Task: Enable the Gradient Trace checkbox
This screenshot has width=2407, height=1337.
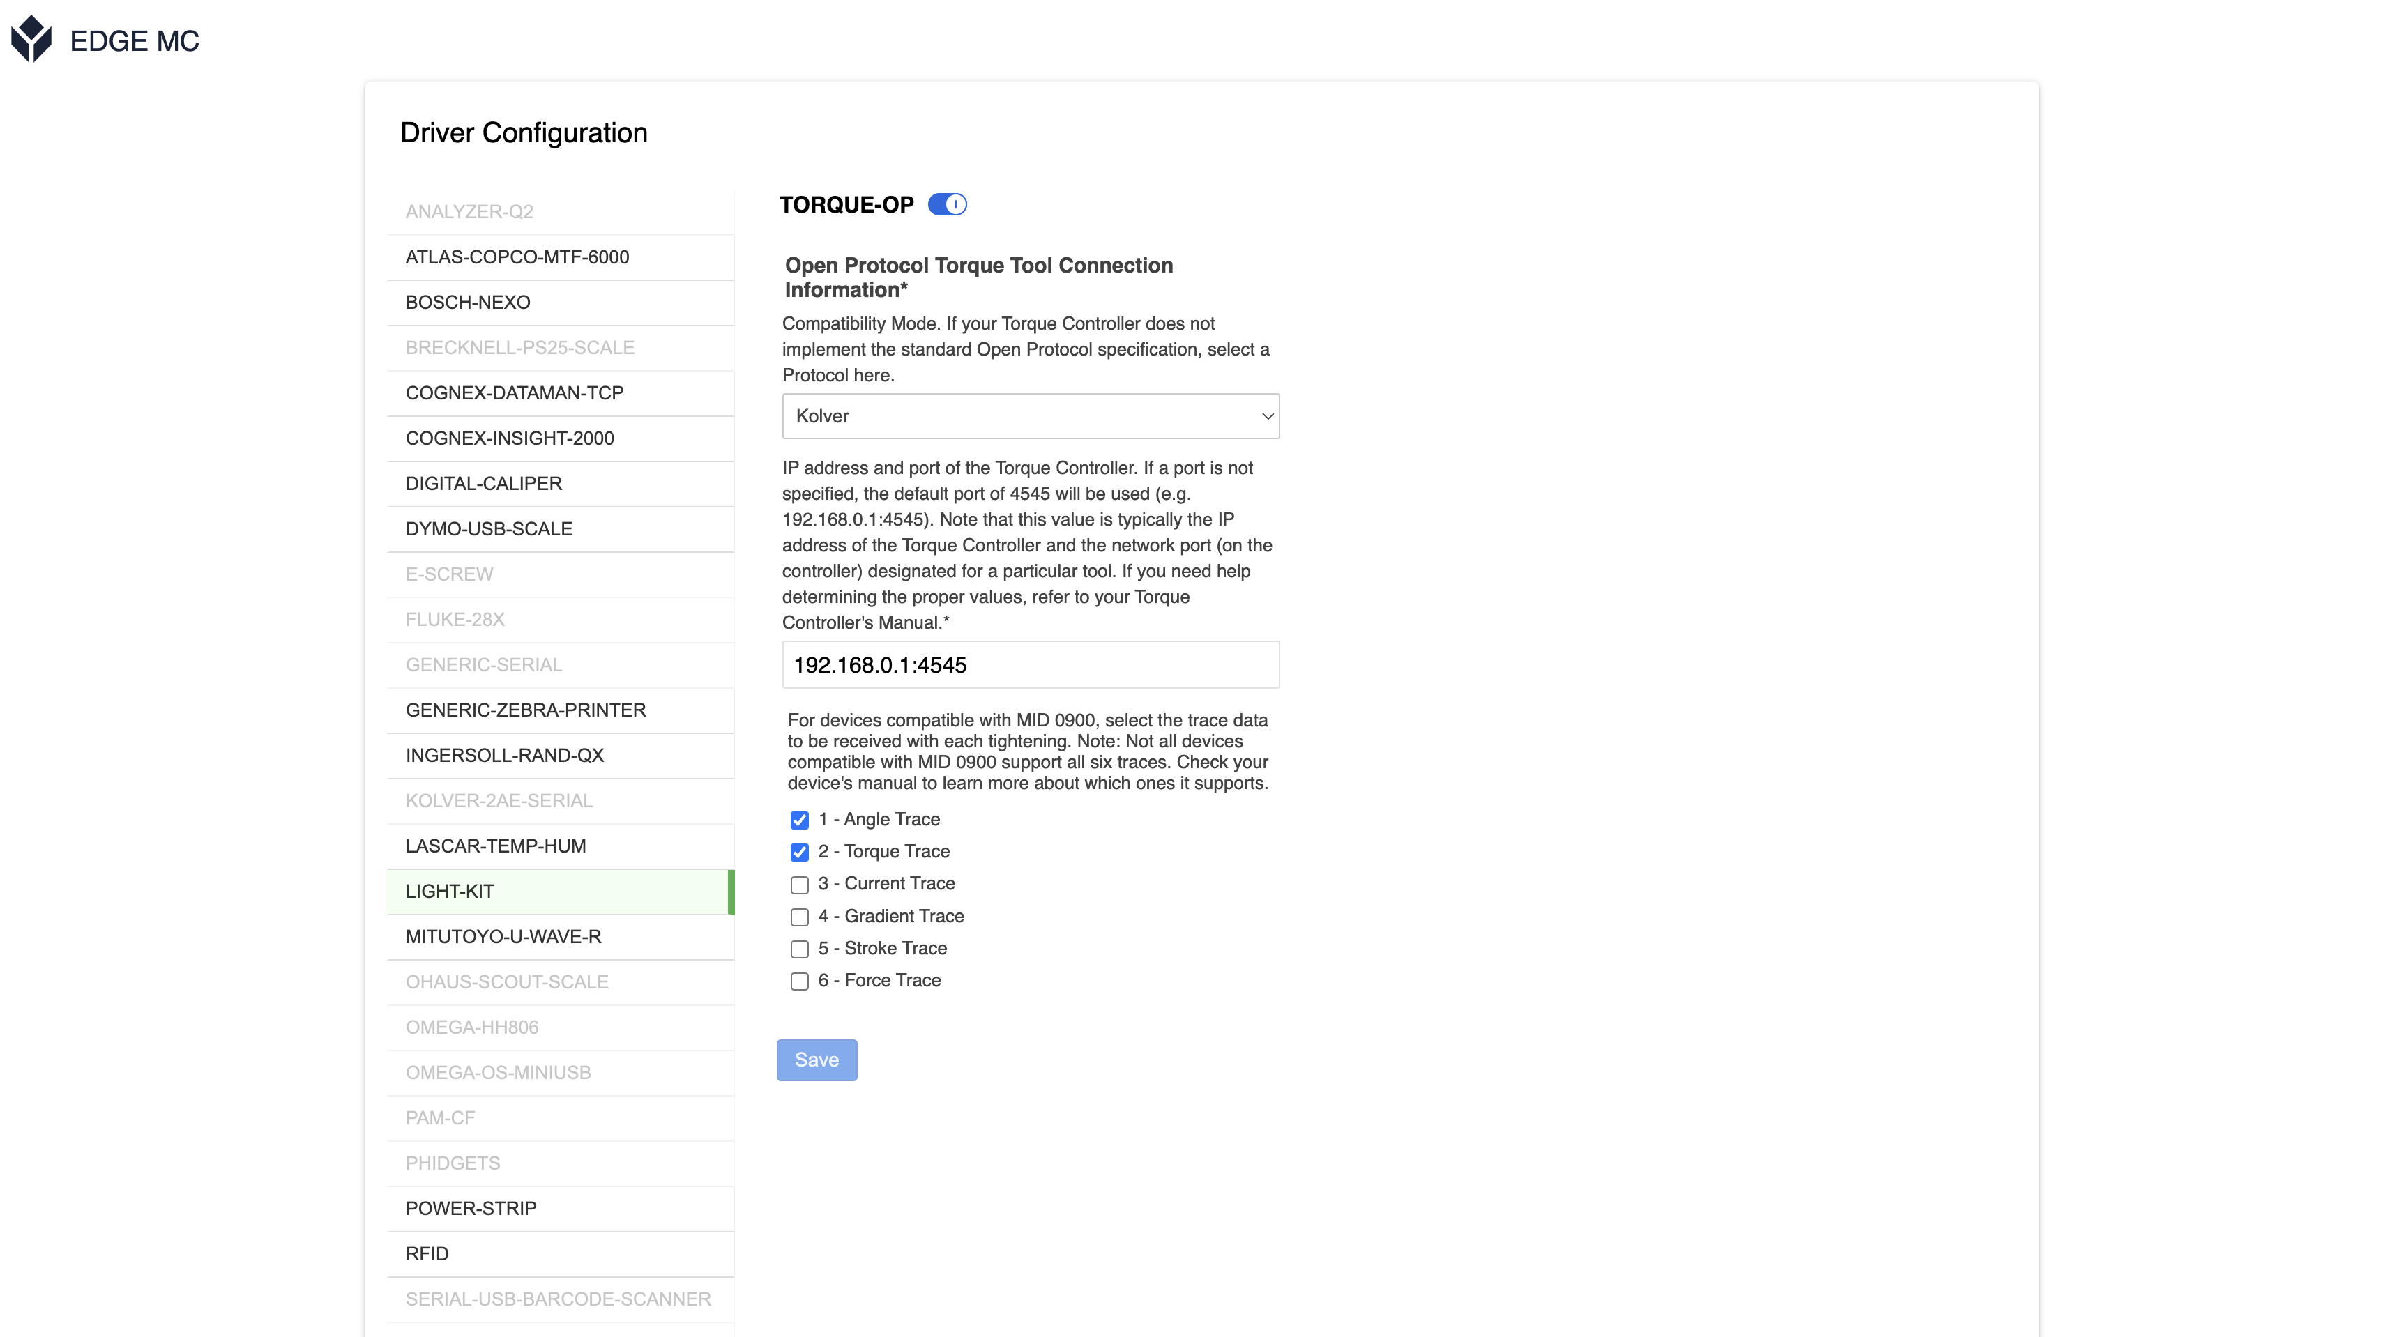Action: (x=799, y=917)
